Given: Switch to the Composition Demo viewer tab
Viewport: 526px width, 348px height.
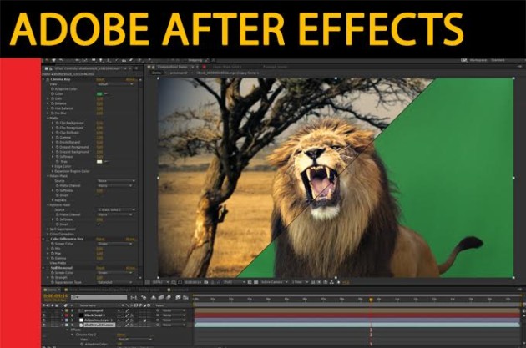Looking at the screenshot, I should [x=174, y=67].
